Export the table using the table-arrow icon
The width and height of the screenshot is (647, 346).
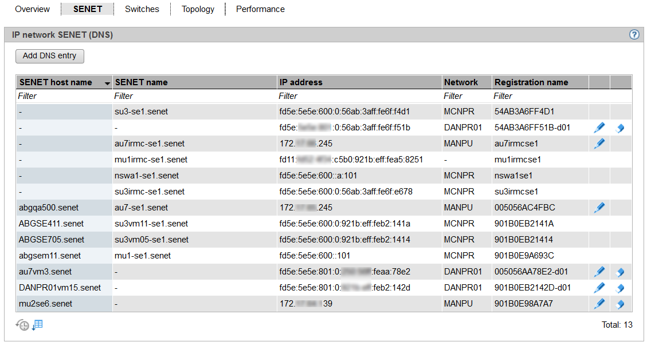click(x=38, y=325)
